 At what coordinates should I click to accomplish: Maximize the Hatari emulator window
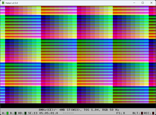[x=143, y=3]
